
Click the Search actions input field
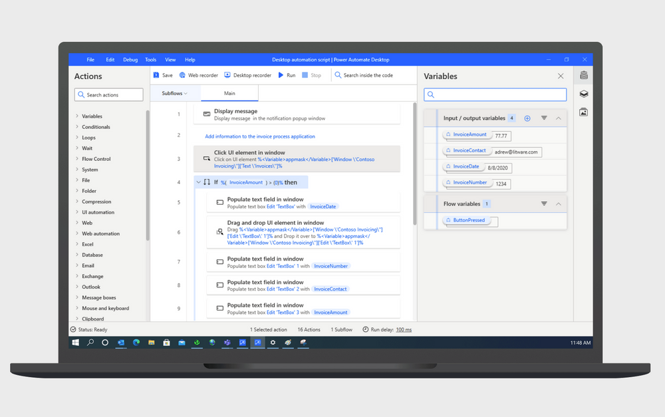[x=109, y=94]
